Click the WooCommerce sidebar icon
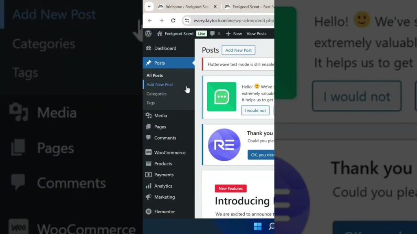This screenshot has height=234, width=417. (x=149, y=153)
